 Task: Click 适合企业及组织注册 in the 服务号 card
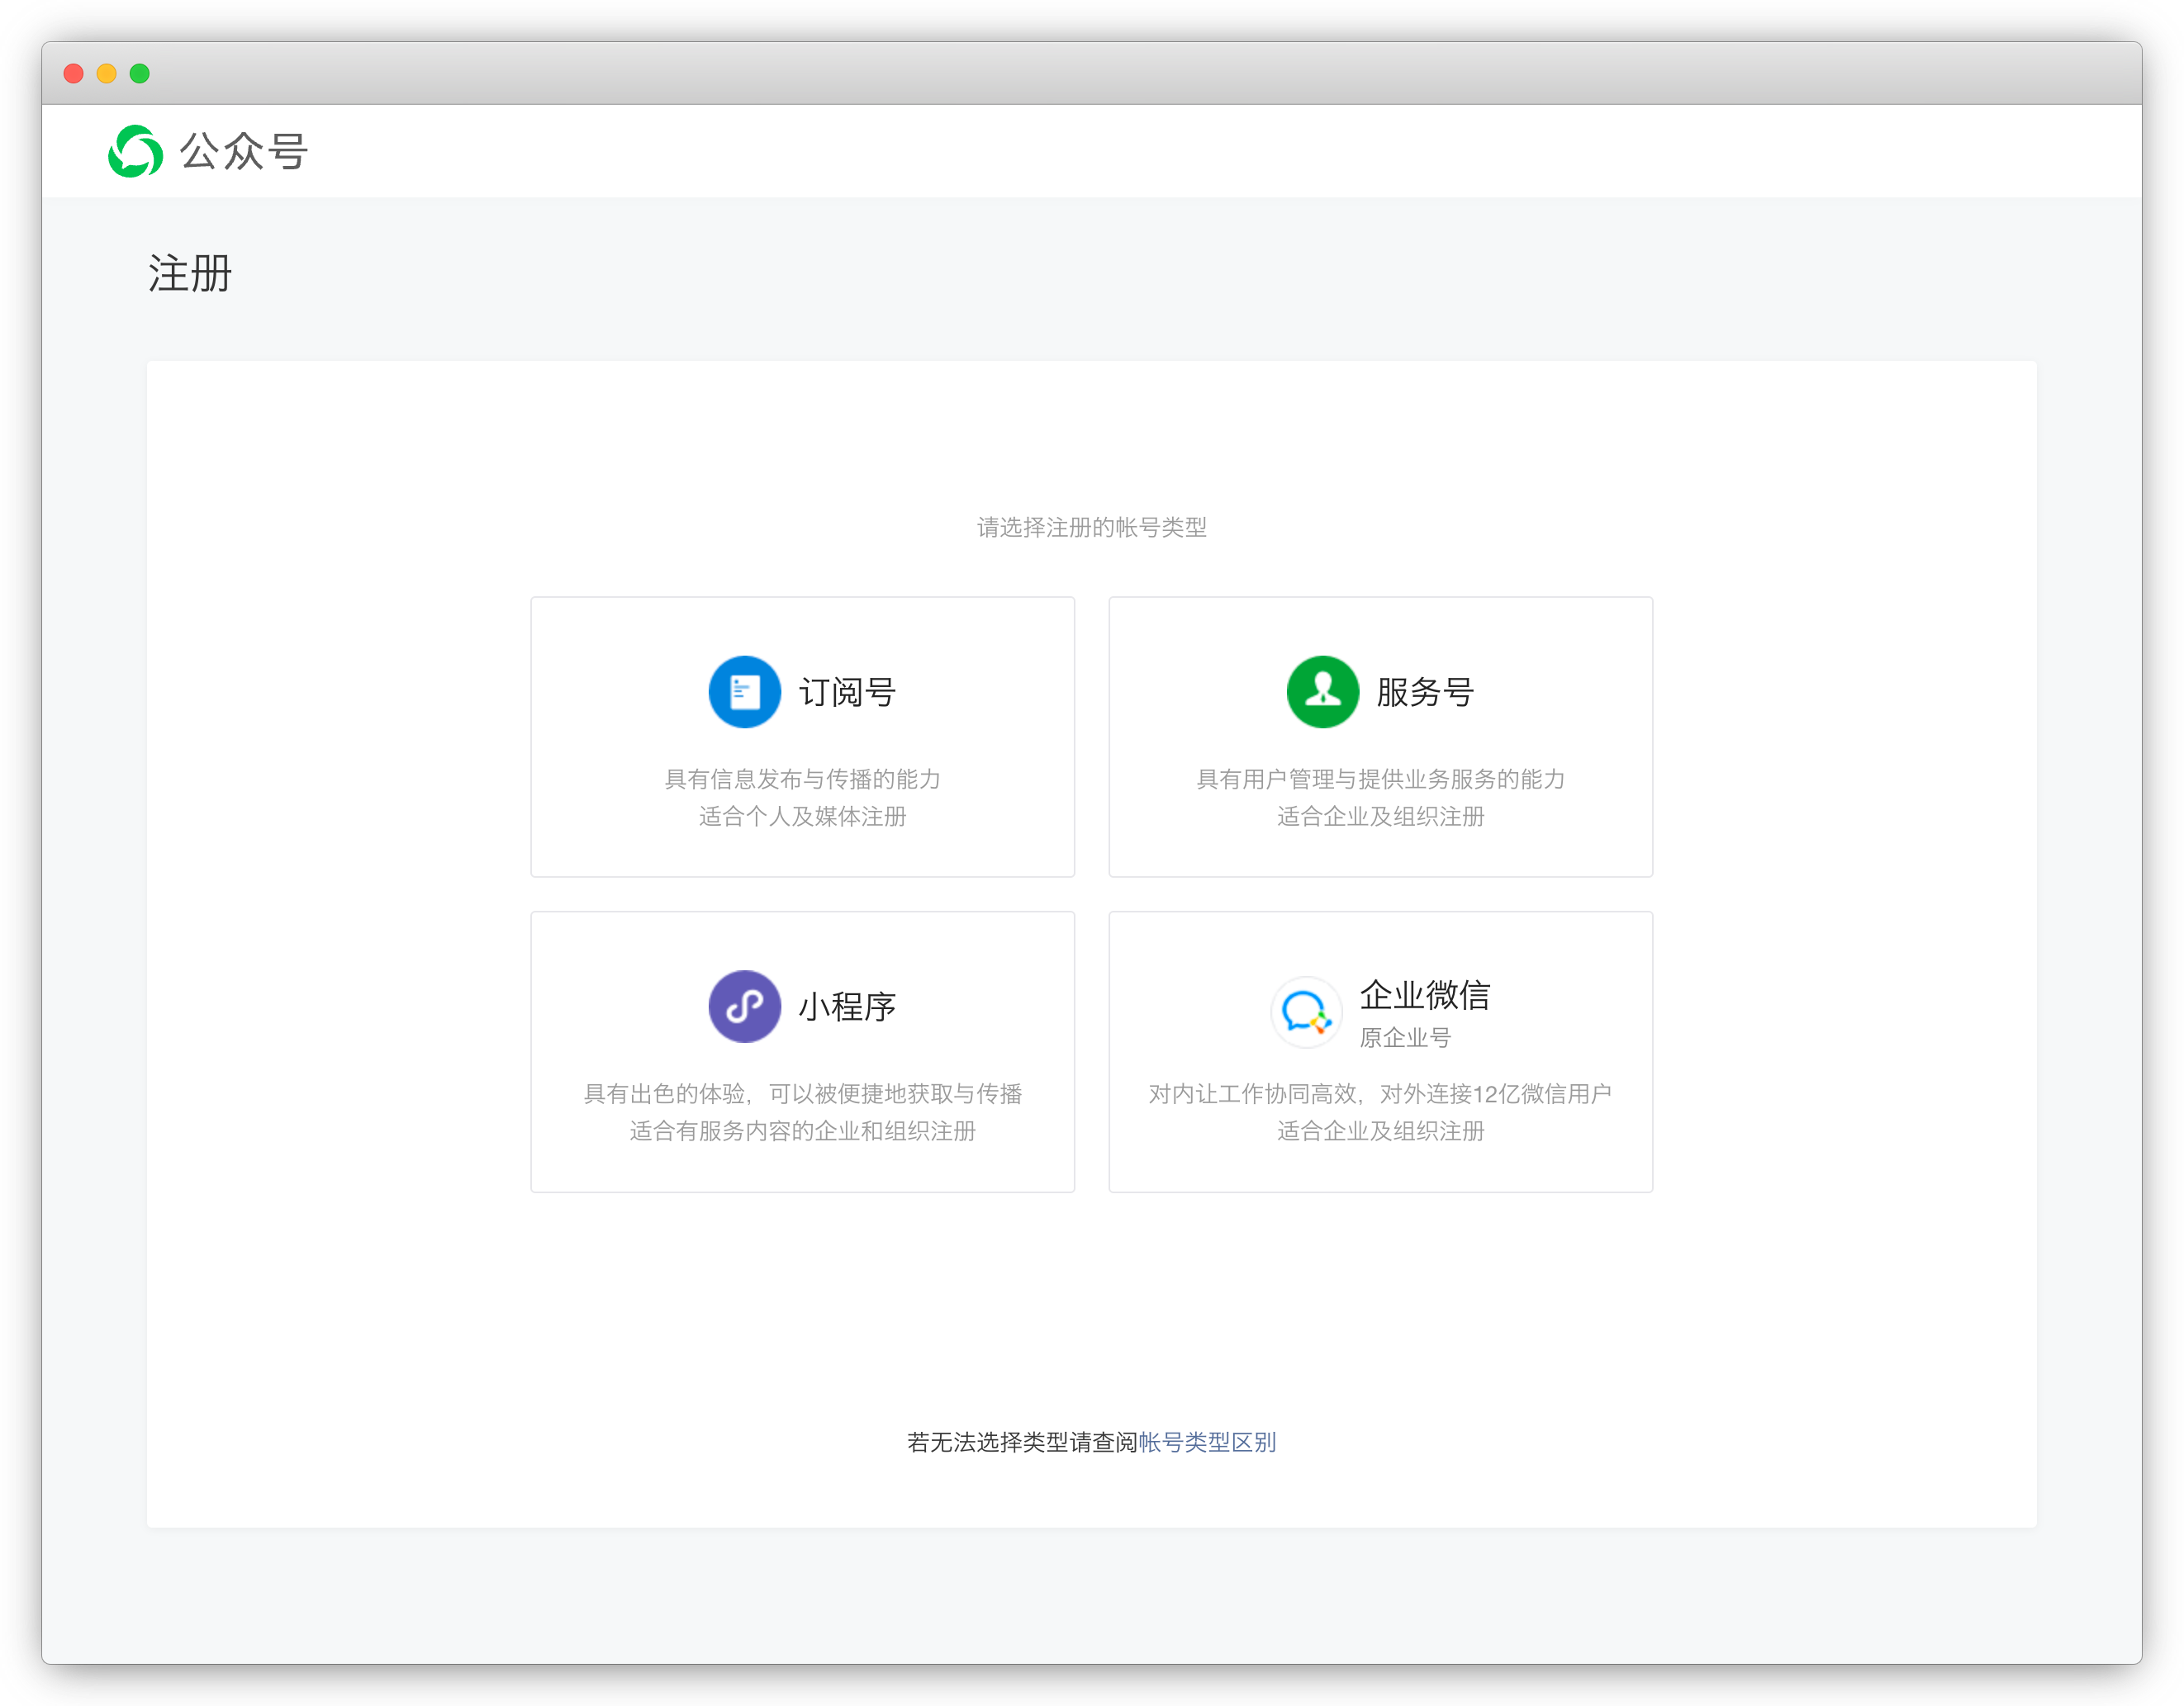[x=1381, y=816]
